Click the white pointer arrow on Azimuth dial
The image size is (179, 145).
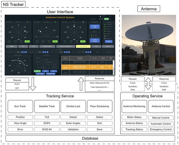[x=25, y=31]
